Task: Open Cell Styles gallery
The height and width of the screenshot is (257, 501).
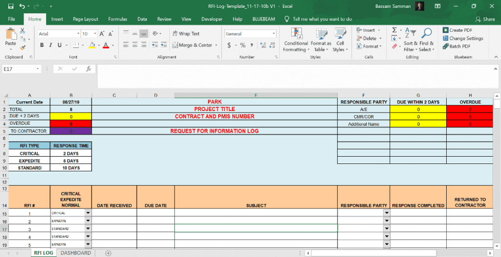Action: tap(340, 40)
